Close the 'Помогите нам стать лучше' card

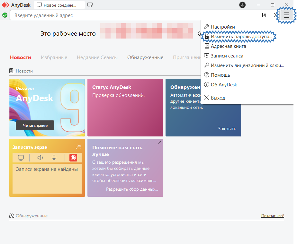pyautogui.click(x=160, y=142)
